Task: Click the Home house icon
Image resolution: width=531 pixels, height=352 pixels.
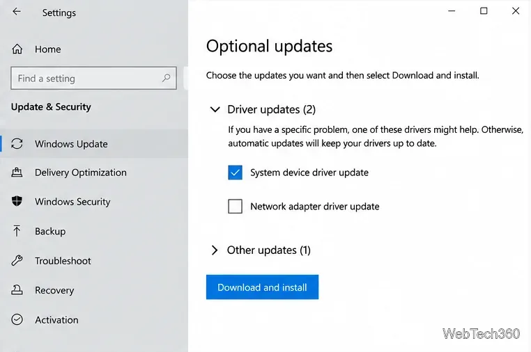Action: tap(17, 49)
